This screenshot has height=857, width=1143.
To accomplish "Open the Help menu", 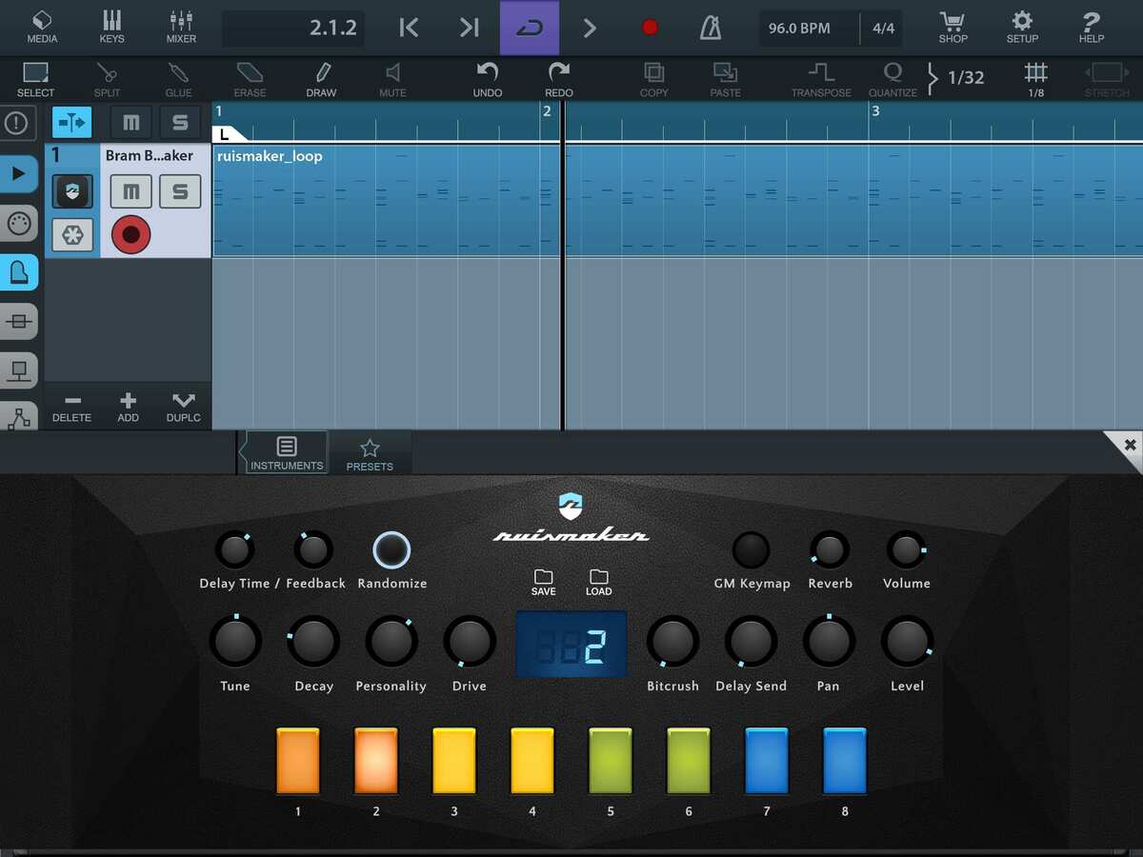I will tap(1092, 27).
